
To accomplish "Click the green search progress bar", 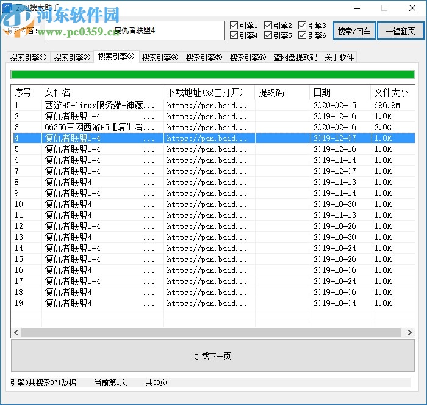I will tap(213, 74).
